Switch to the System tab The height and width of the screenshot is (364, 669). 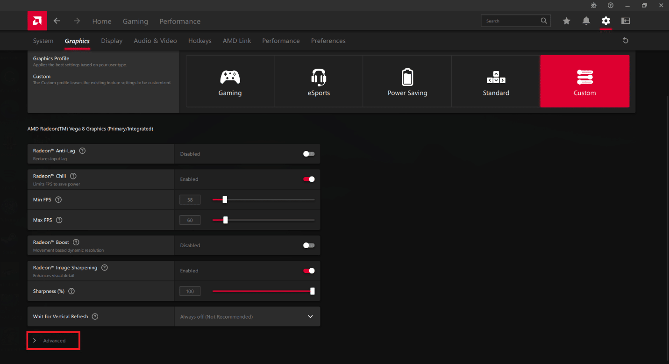coord(43,41)
